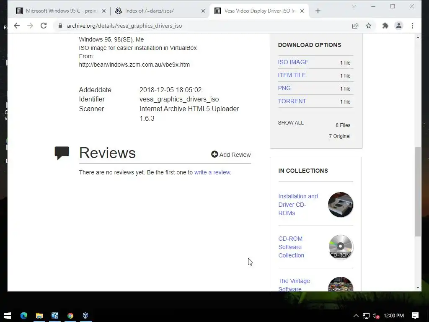Minimize the Chrome window
The width and height of the screenshot is (429, 322).
point(373,6)
